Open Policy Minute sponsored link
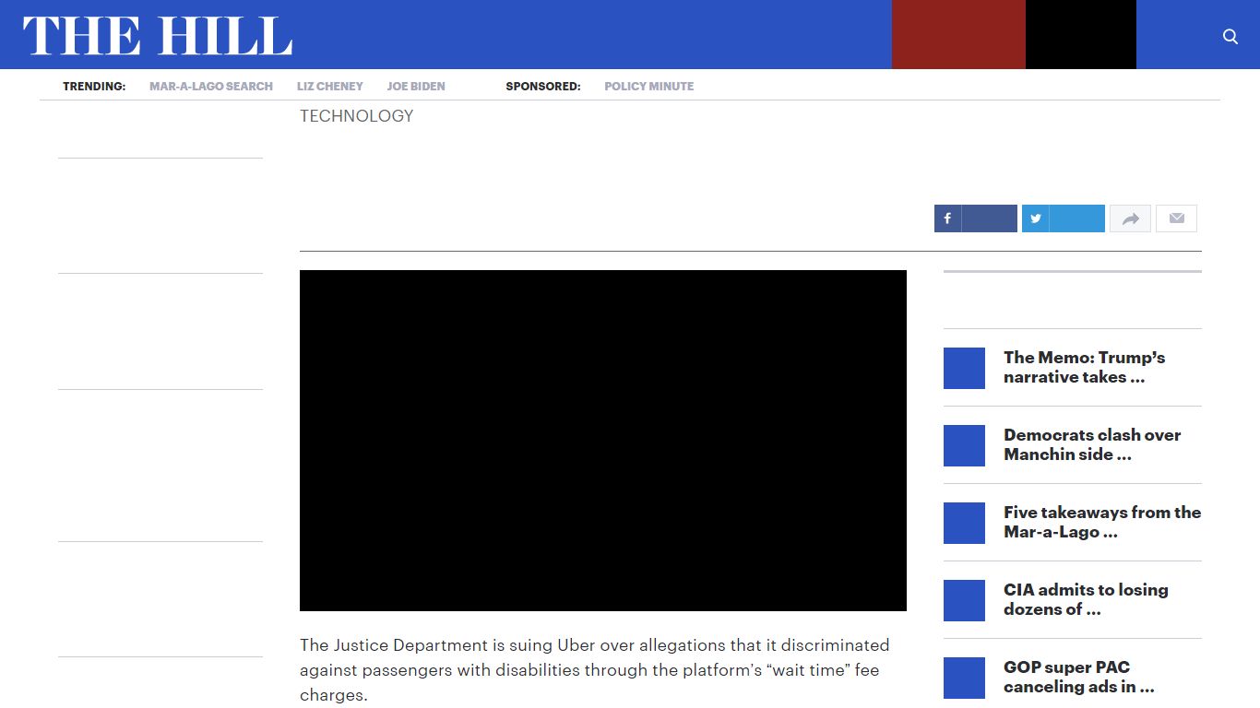1260x708 pixels. click(649, 86)
